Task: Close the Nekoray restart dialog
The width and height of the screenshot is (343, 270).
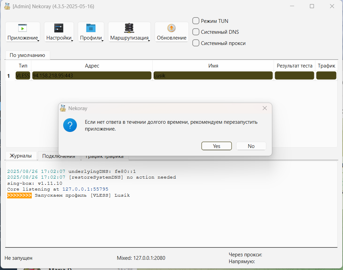Action: click(x=265, y=108)
